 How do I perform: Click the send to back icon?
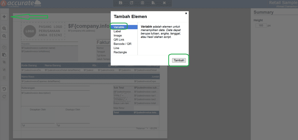pos(4,70)
